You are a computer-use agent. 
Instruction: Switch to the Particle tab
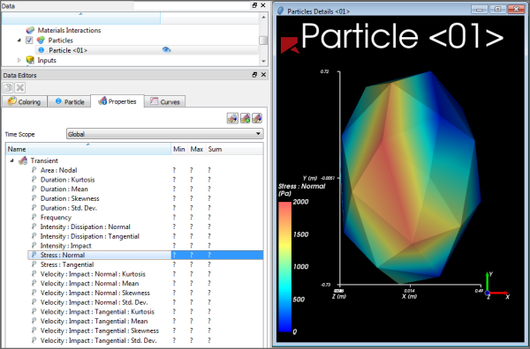[69, 102]
